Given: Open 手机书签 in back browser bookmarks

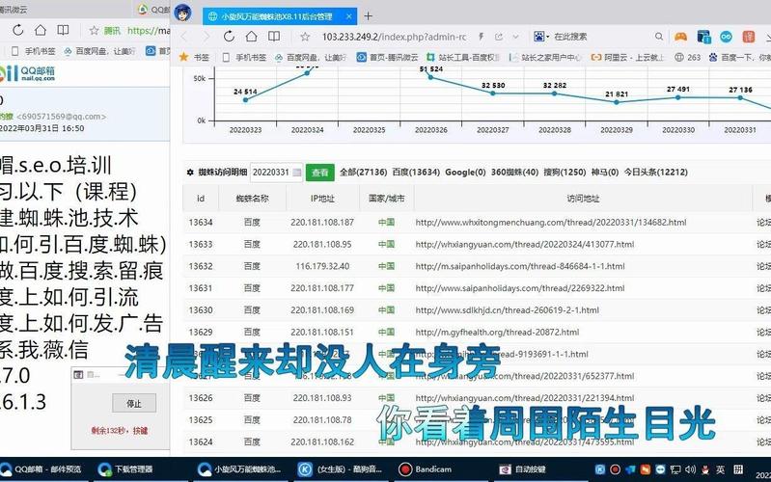Looking at the screenshot, I should tap(34, 50).
